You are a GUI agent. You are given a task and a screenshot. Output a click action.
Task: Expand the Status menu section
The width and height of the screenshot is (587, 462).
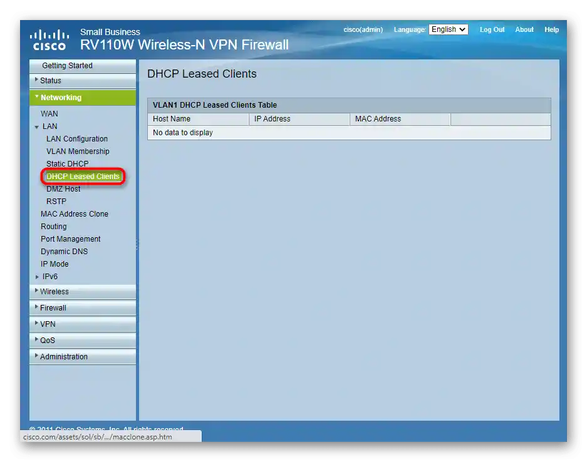pos(83,81)
